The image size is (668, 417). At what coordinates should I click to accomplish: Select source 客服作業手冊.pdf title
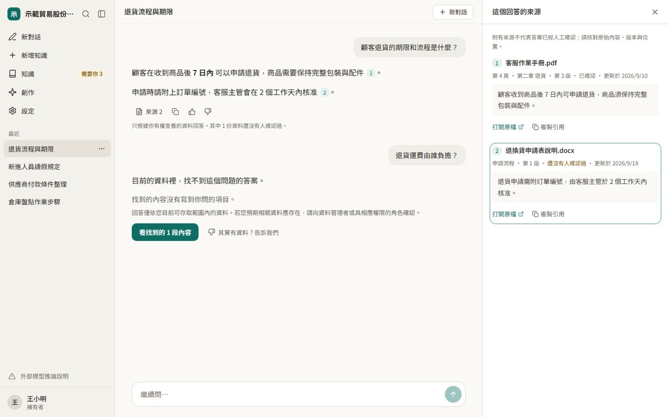pyautogui.click(x=531, y=63)
